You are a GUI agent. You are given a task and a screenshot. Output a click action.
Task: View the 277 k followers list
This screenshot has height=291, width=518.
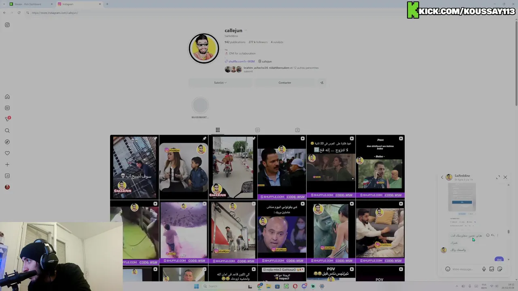(258, 42)
